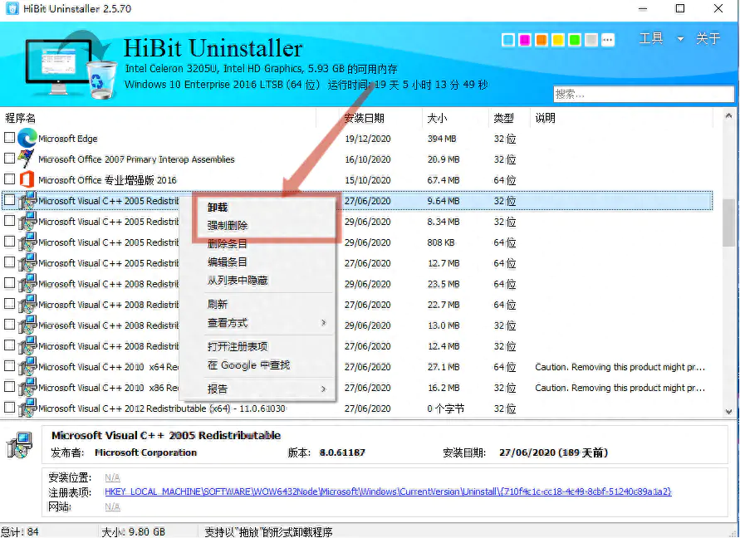
Task: Enable the Visual C++ 2012 Redistributable checkbox
Action: (10, 408)
